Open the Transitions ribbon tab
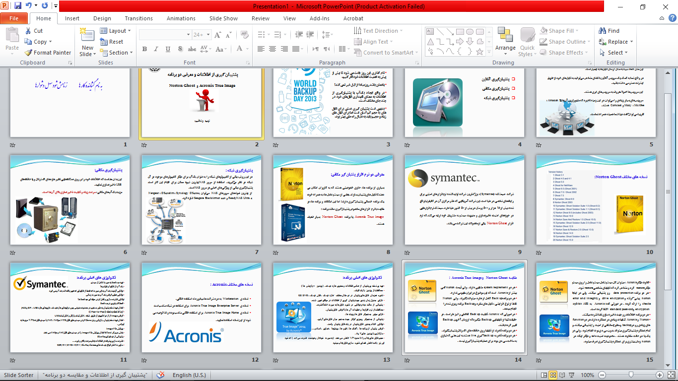Screen dimensions: 678x381 coord(138,18)
